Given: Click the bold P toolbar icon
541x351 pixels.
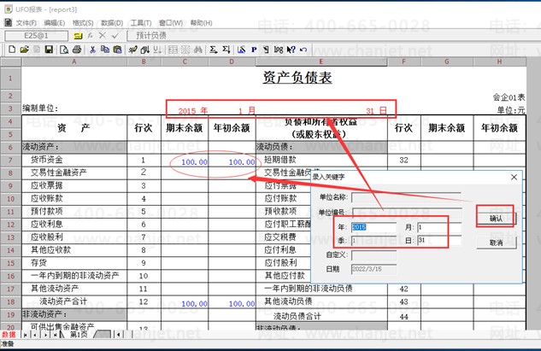Looking at the screenshot, I should [254, 50].
